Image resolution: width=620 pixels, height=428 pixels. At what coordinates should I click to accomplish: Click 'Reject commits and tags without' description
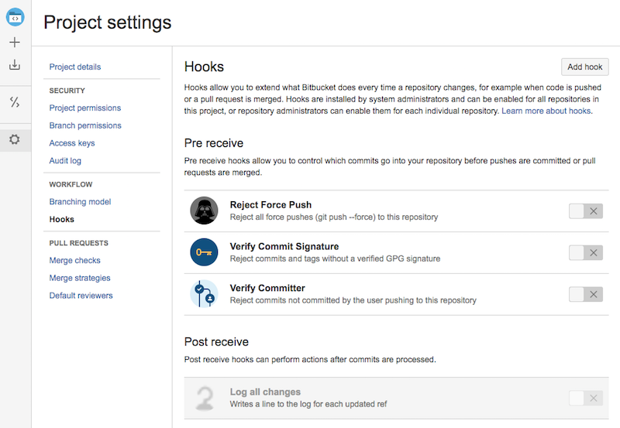click(336, 259)
